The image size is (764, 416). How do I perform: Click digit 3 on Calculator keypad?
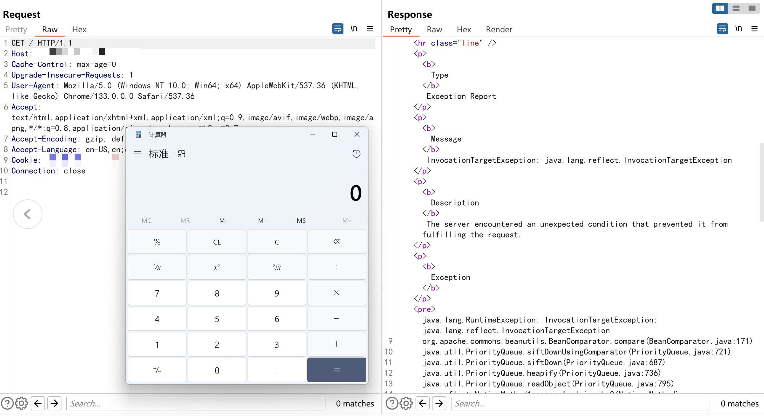pyautogui.click(x=277, y=344)
